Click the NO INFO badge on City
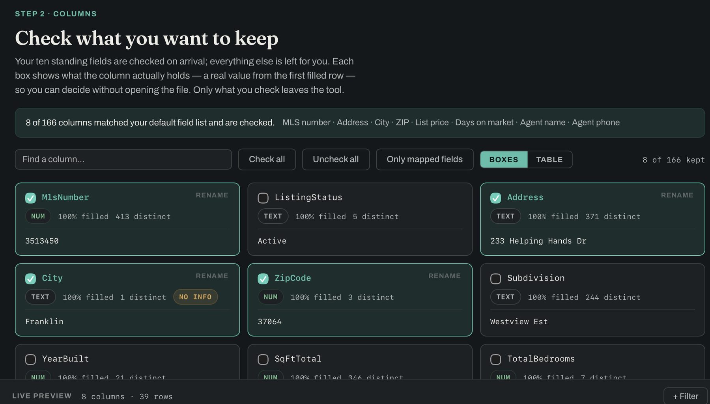Screen dimensions: 710x404 point(195,297)
